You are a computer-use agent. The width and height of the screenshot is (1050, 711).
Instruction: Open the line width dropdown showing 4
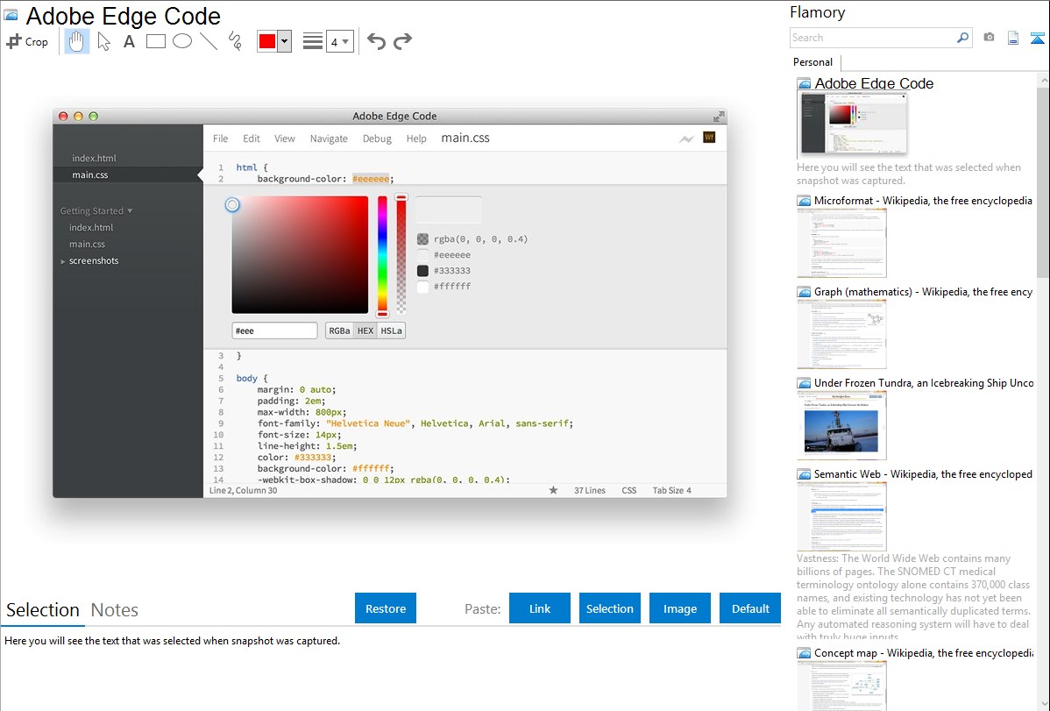pyautogui.click(x=340, y=41)
